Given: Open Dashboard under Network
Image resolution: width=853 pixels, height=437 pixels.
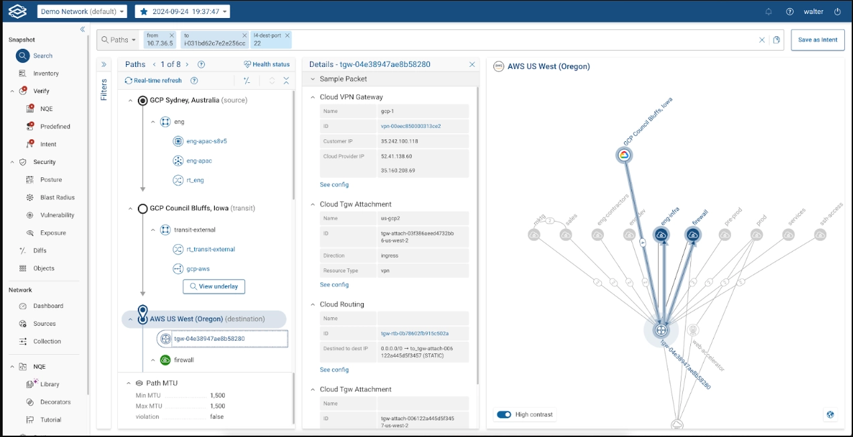Looking at the screenshot, I should coord(48,306).
